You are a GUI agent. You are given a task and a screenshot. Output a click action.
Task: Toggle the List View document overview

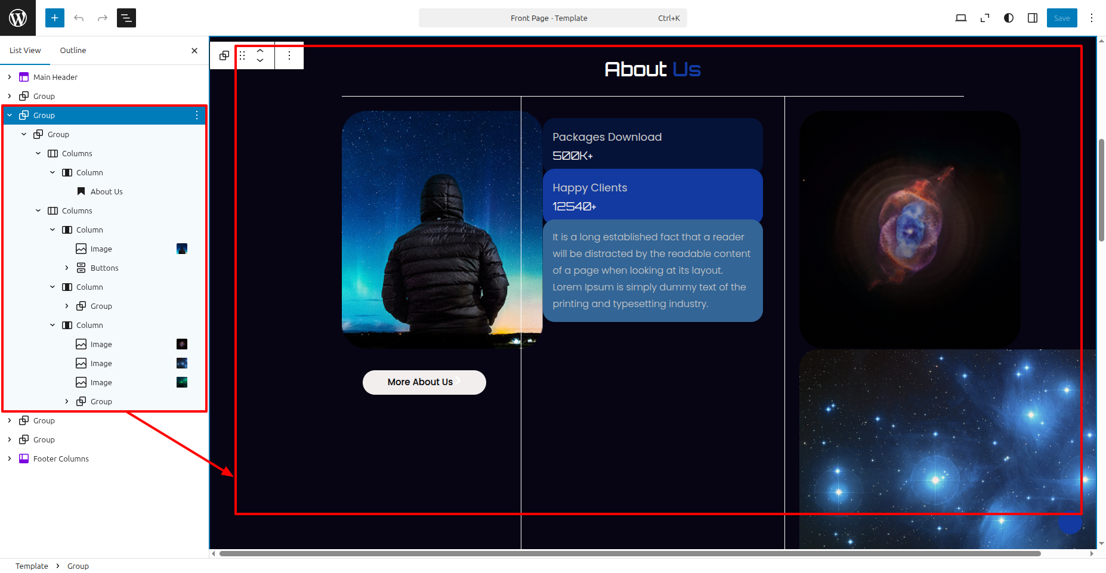click(126, 18)
